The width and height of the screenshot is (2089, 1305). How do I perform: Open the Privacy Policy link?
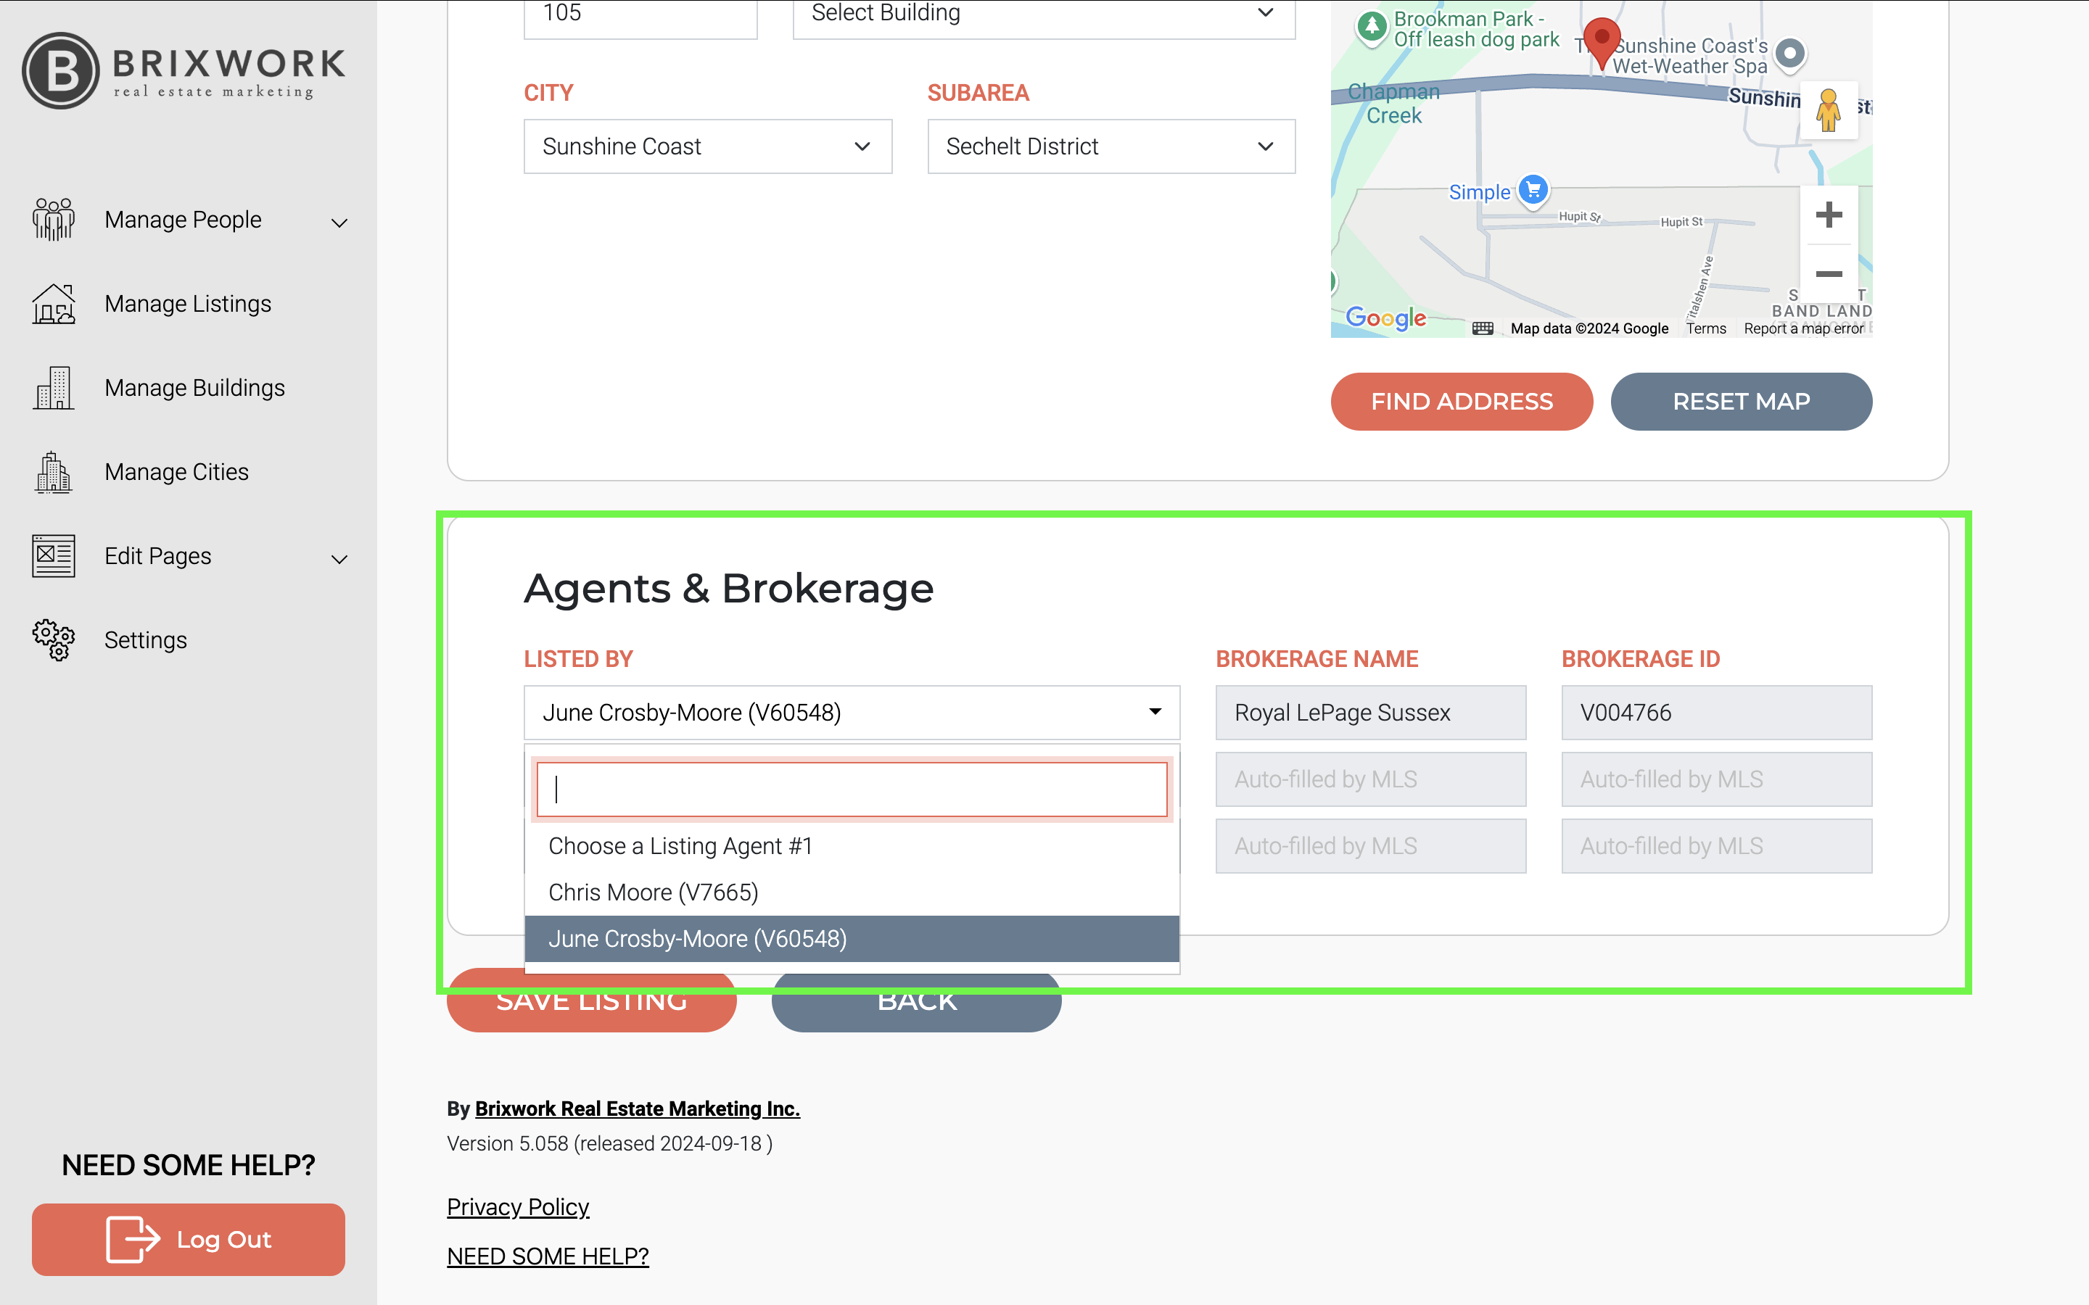(x=518, y=1206)
